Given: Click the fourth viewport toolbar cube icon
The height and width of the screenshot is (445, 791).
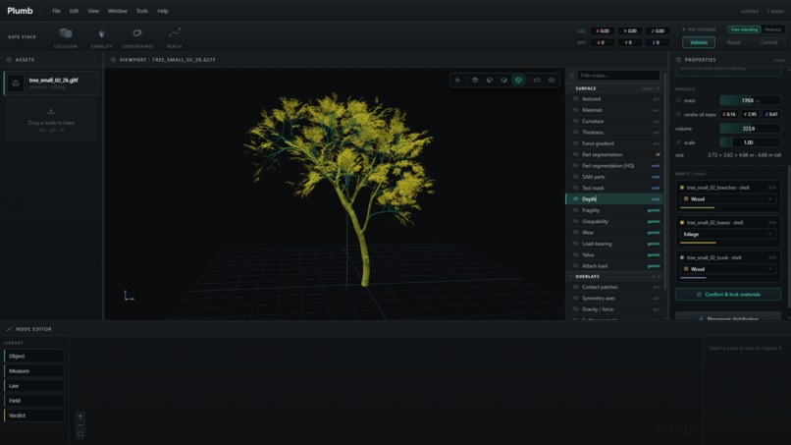Looking at the screenshot, I should click(x=504, y=81).
